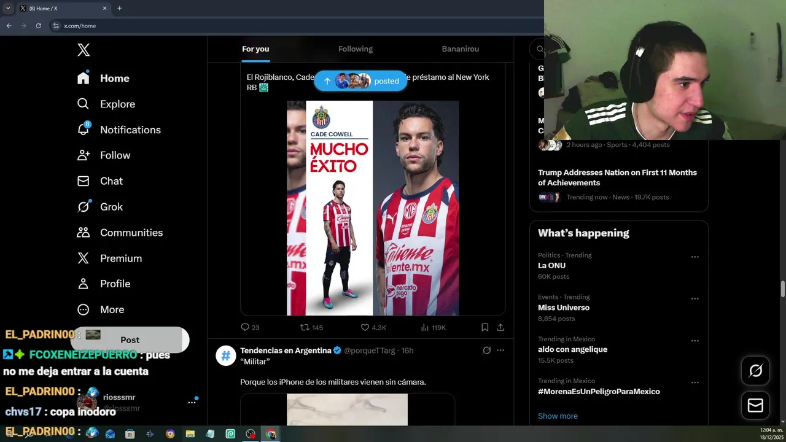Open the More menu in sidebar
This screenshot has width=786, height=442.
[x=100, y=309]
